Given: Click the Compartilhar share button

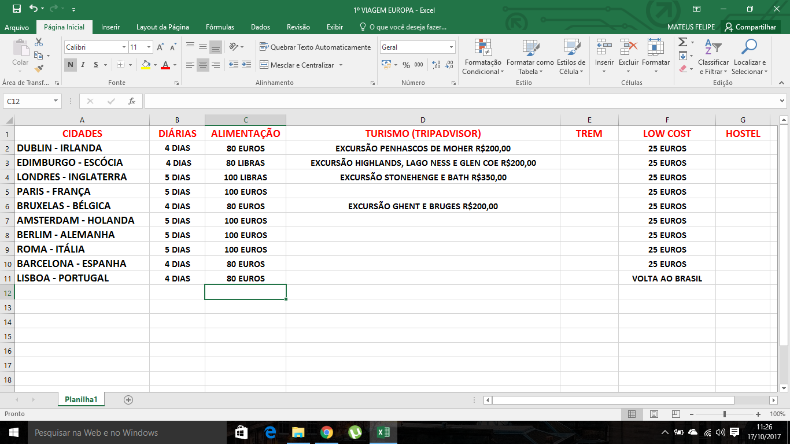Looking at the screenshot, I should pyautogui.click(x=751, y=27).
